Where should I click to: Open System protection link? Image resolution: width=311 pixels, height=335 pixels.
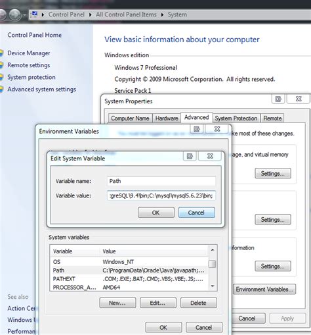point(31,77)
